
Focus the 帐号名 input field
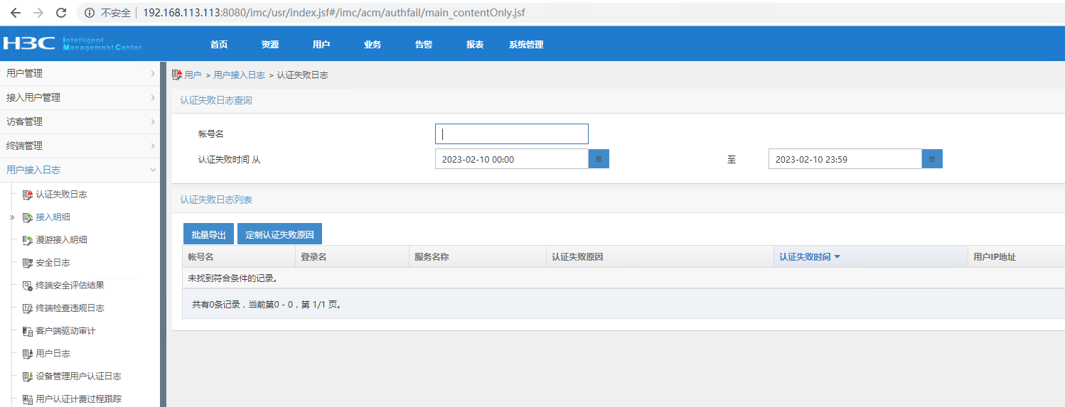[x=512, y=134]
